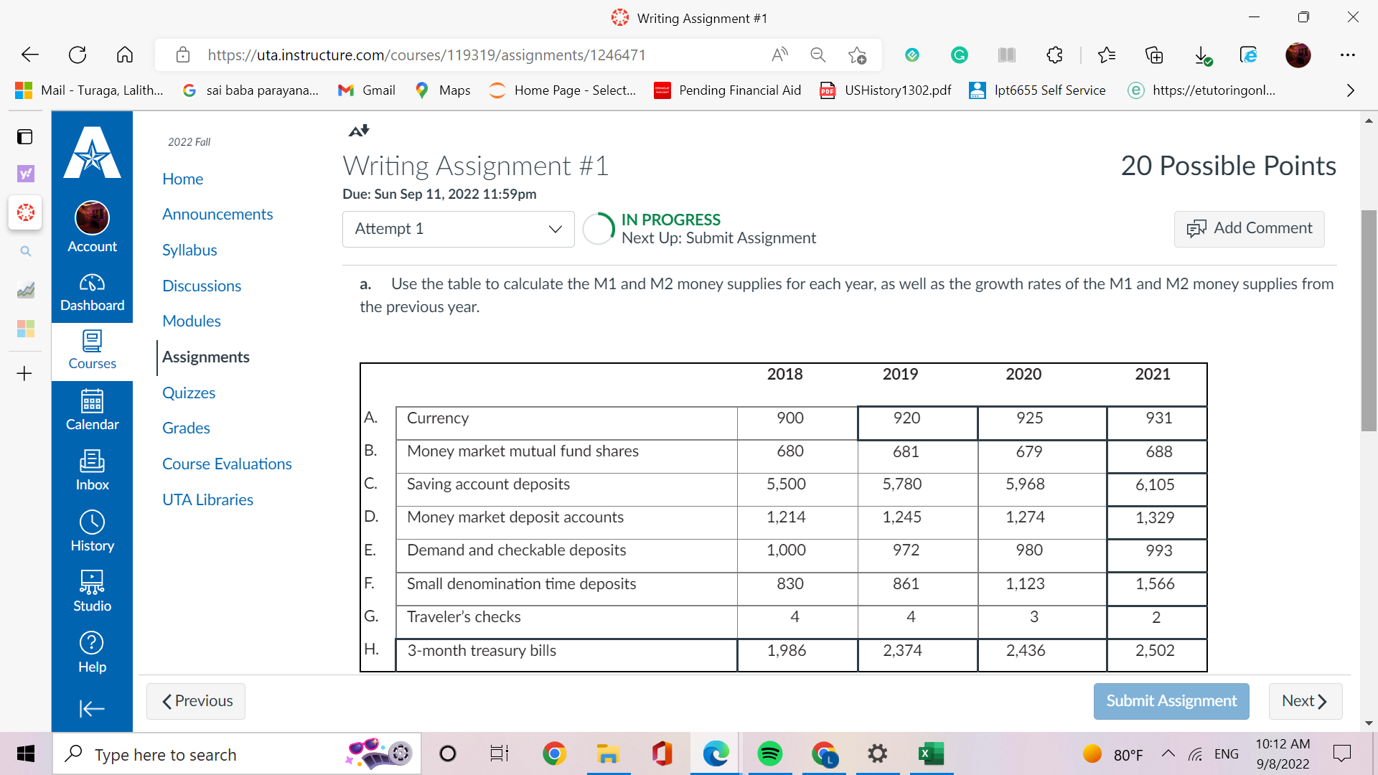This screenshot has width=1378, height=775.
Task: Toggle the search panel in Canvas sidebar
Action: [x=25, y=251]
